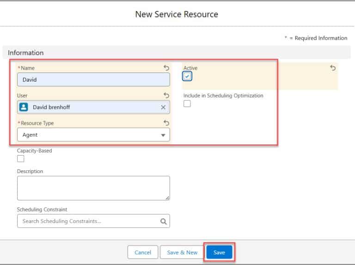Enable Include in Scheduling Optimization checkbox

tap(187, 104)
